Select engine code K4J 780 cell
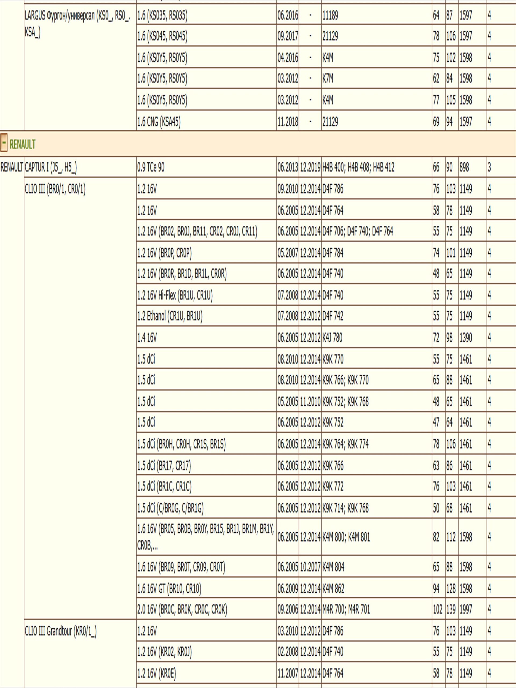The image size is (516, 688). 332,338
